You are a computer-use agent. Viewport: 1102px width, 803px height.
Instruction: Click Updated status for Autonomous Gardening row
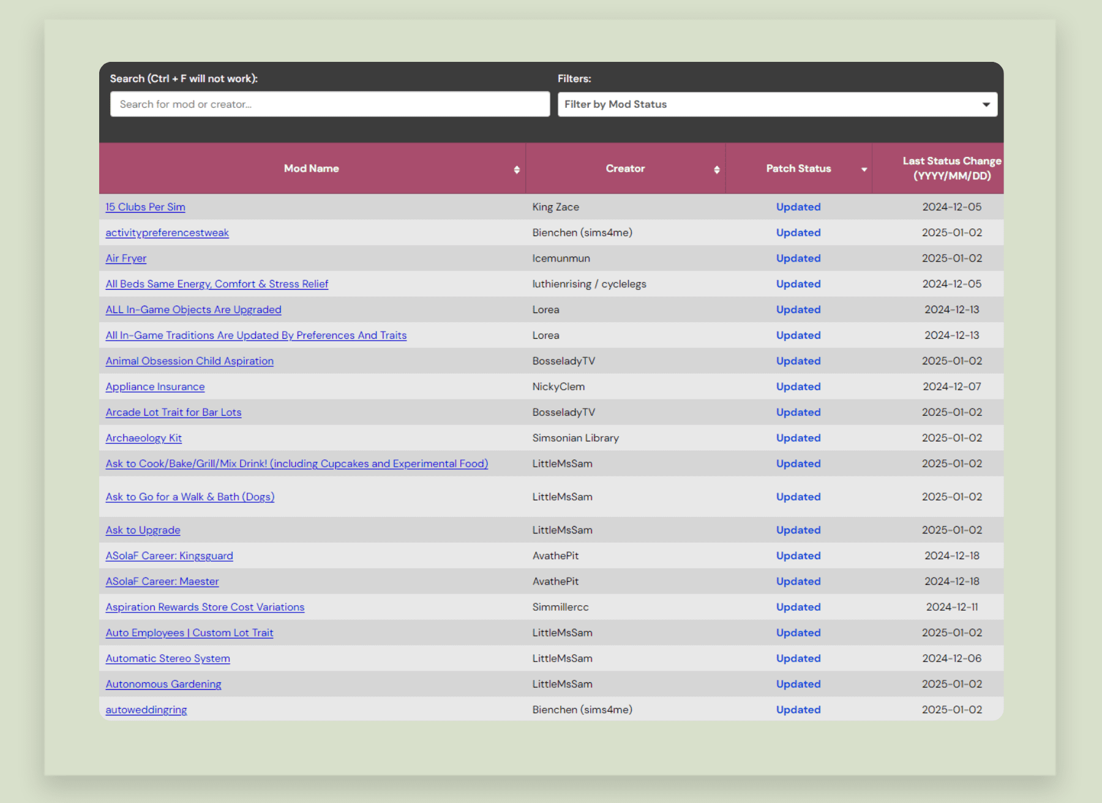[798, 685]
